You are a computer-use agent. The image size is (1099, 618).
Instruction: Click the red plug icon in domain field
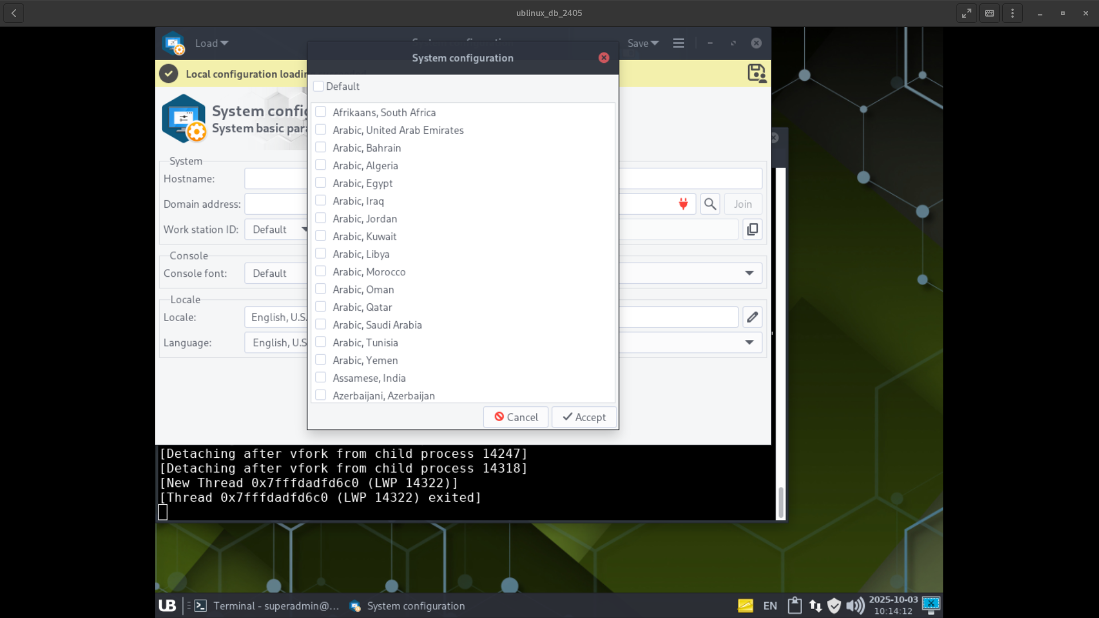[683, 204]
